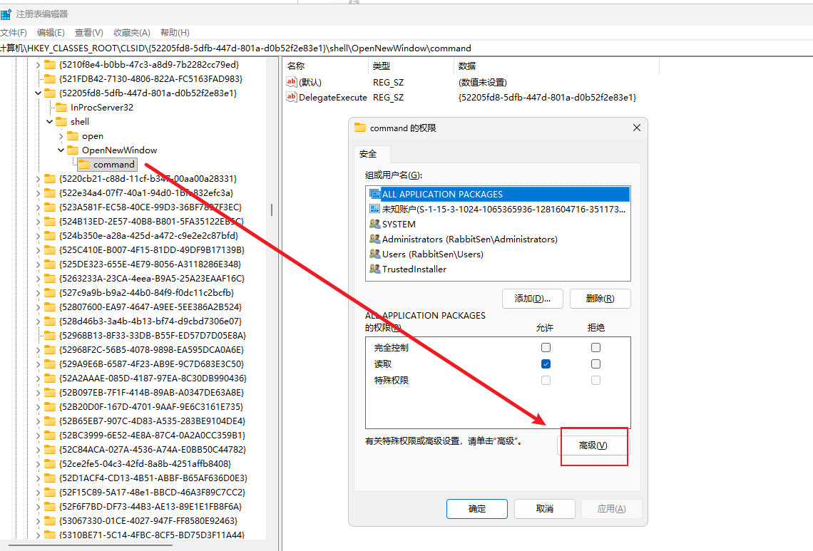
Task: Click the 类型 column header
Action: (x=411, y=66)
